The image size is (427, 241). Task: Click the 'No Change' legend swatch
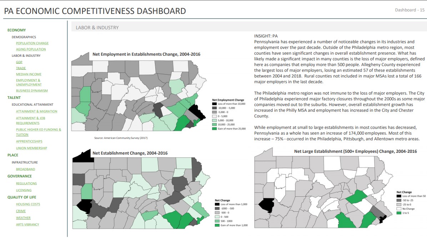[399, 209]
